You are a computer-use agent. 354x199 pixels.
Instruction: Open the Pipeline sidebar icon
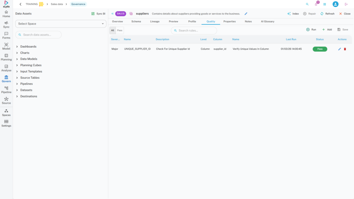click(6, 90)
